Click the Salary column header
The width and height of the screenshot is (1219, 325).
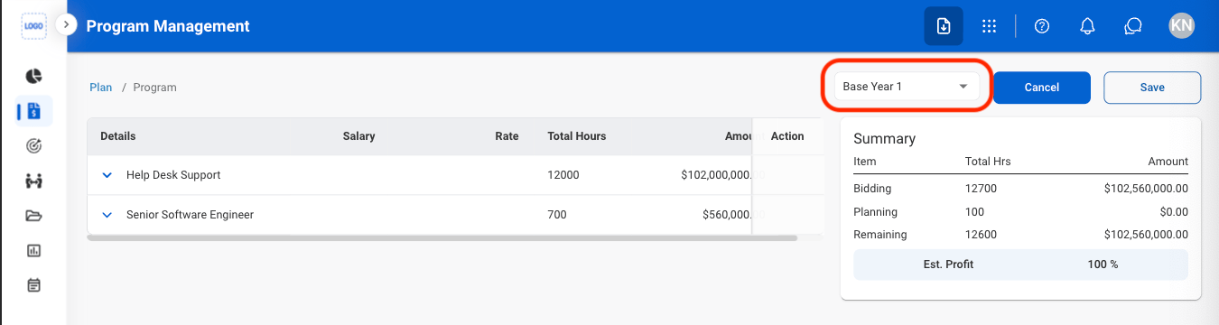tap(358, 136)
